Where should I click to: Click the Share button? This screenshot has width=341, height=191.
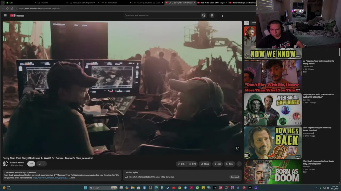click(205, 164)
